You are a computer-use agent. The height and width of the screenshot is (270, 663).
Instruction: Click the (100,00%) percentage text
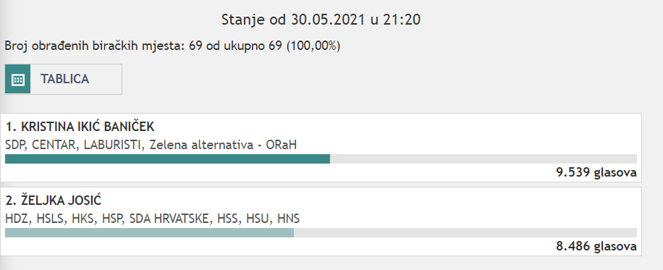(313, 46)
